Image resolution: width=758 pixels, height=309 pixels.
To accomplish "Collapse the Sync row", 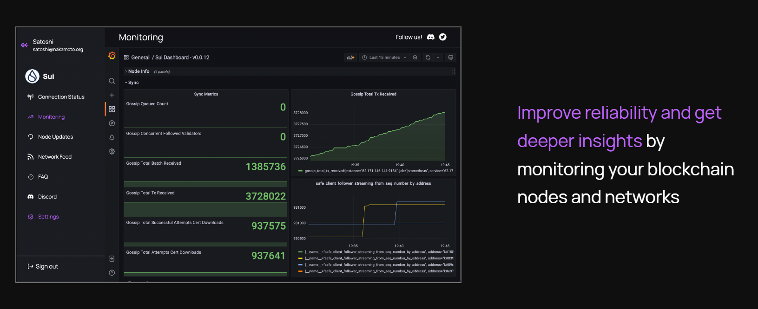I will click(x=132, y=83).
